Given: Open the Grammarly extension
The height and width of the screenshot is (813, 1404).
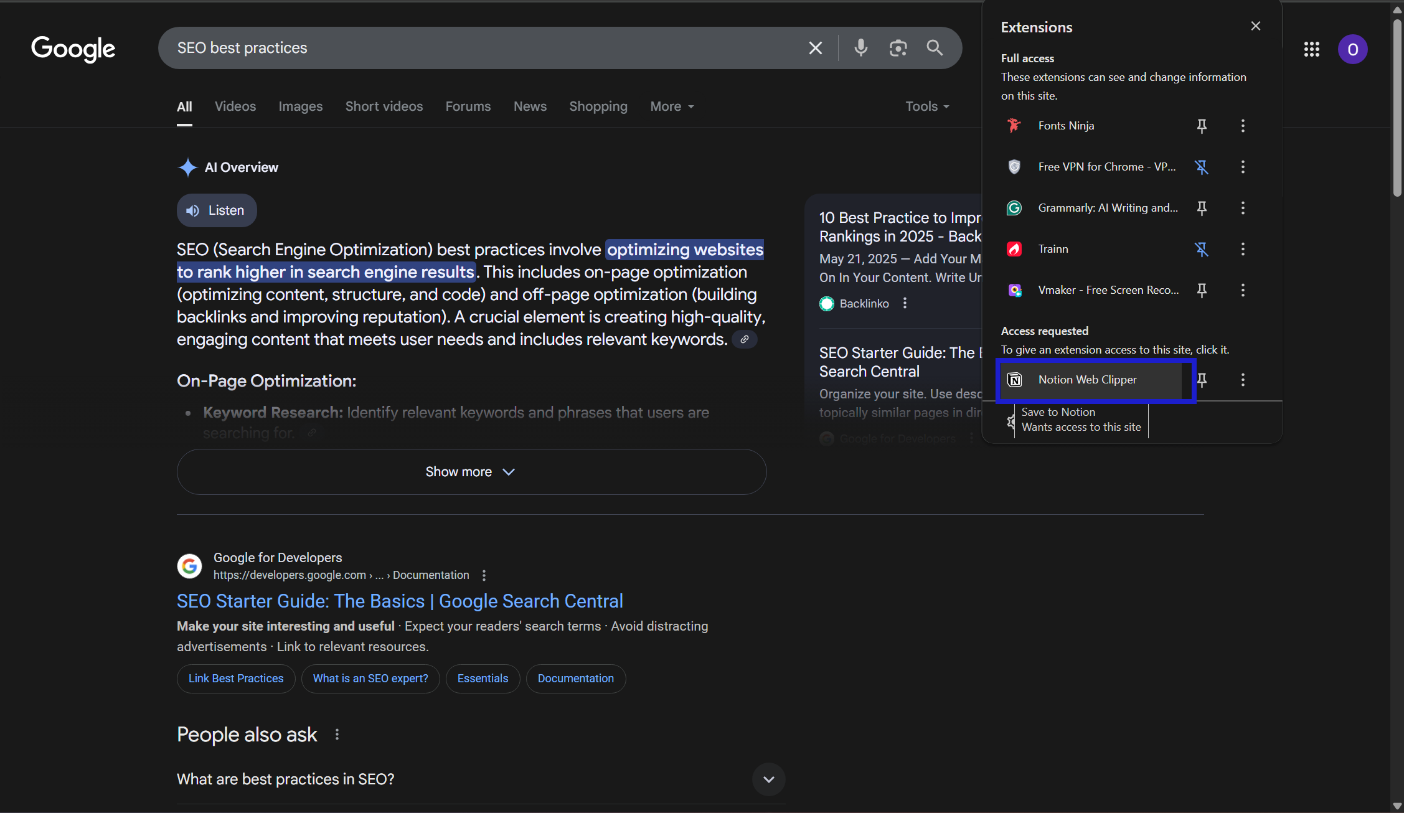Looking at the screenshot, I should [1015, 208].
